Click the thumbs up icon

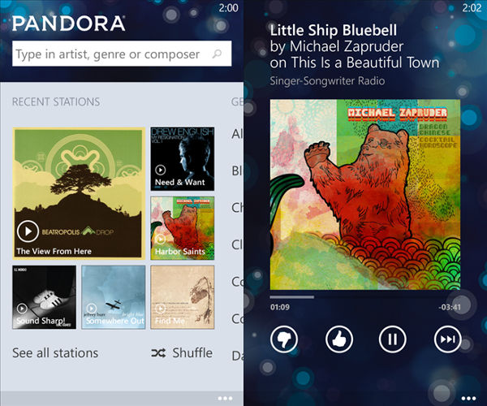point(339,339)
